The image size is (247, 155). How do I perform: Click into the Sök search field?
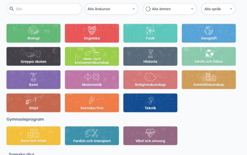tap(47, 9)
